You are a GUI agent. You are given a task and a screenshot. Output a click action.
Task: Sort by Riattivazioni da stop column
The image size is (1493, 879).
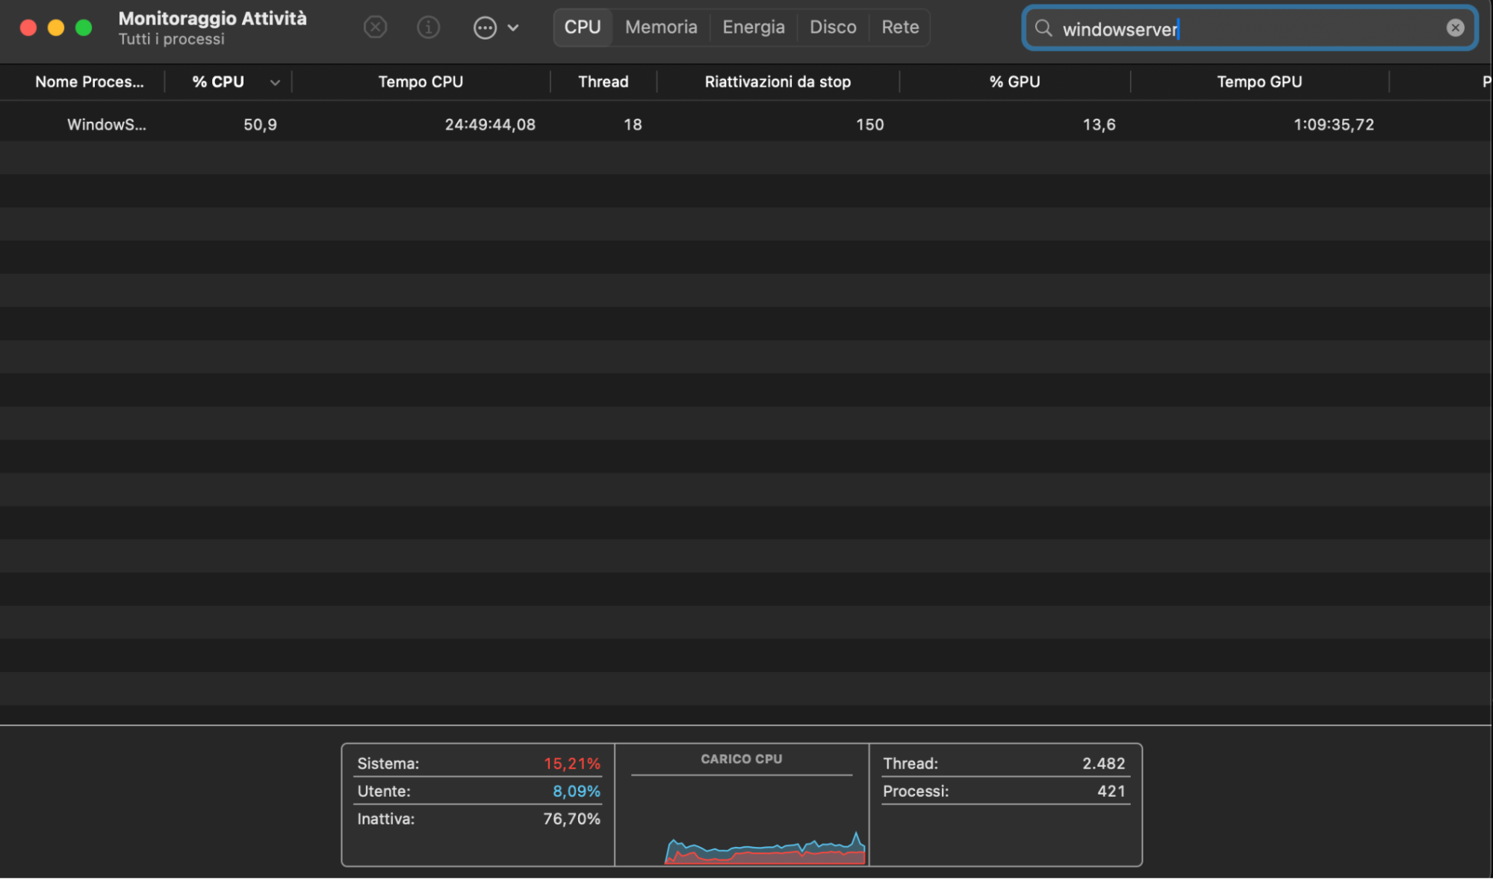coord(777,82)
